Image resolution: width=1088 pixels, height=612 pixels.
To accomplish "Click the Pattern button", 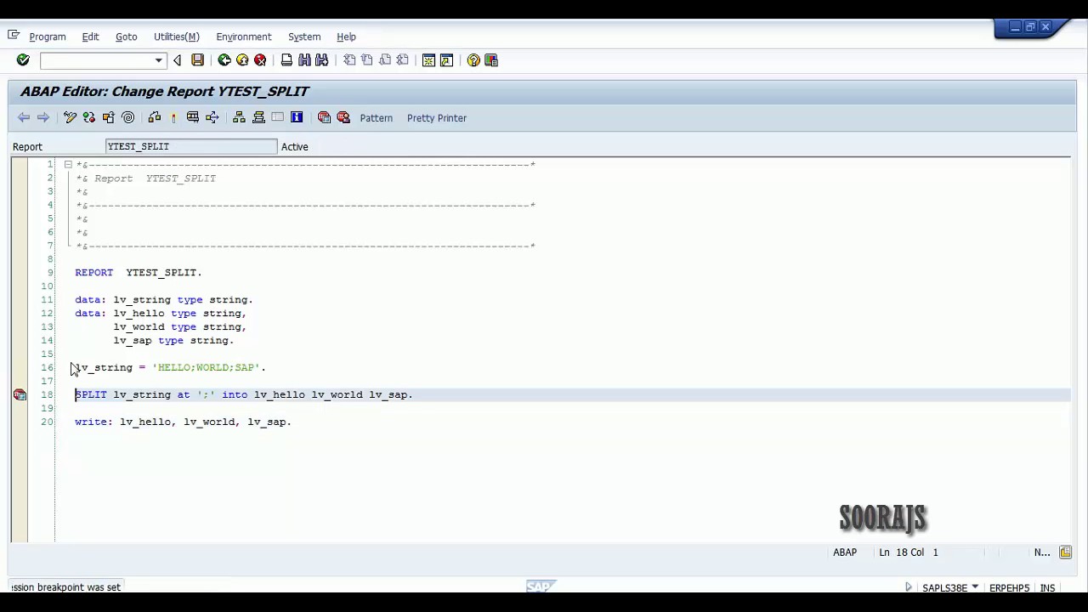I will tap(376, 118).
